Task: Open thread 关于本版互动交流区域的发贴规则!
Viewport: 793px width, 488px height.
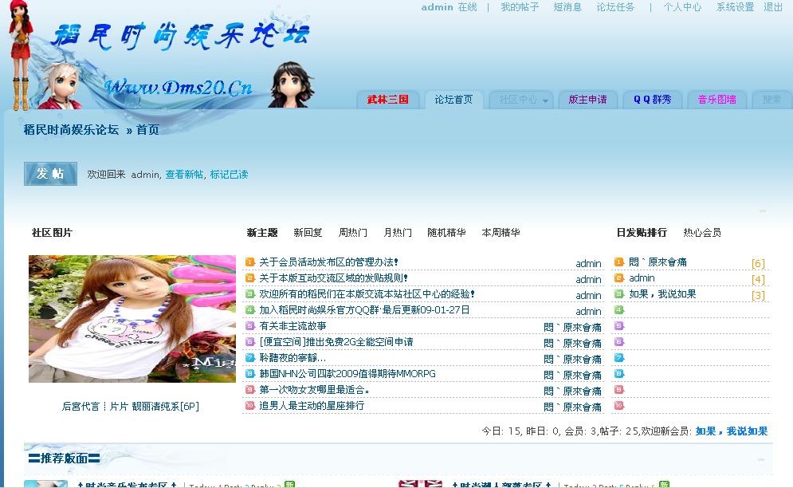Action: [334, 278]
